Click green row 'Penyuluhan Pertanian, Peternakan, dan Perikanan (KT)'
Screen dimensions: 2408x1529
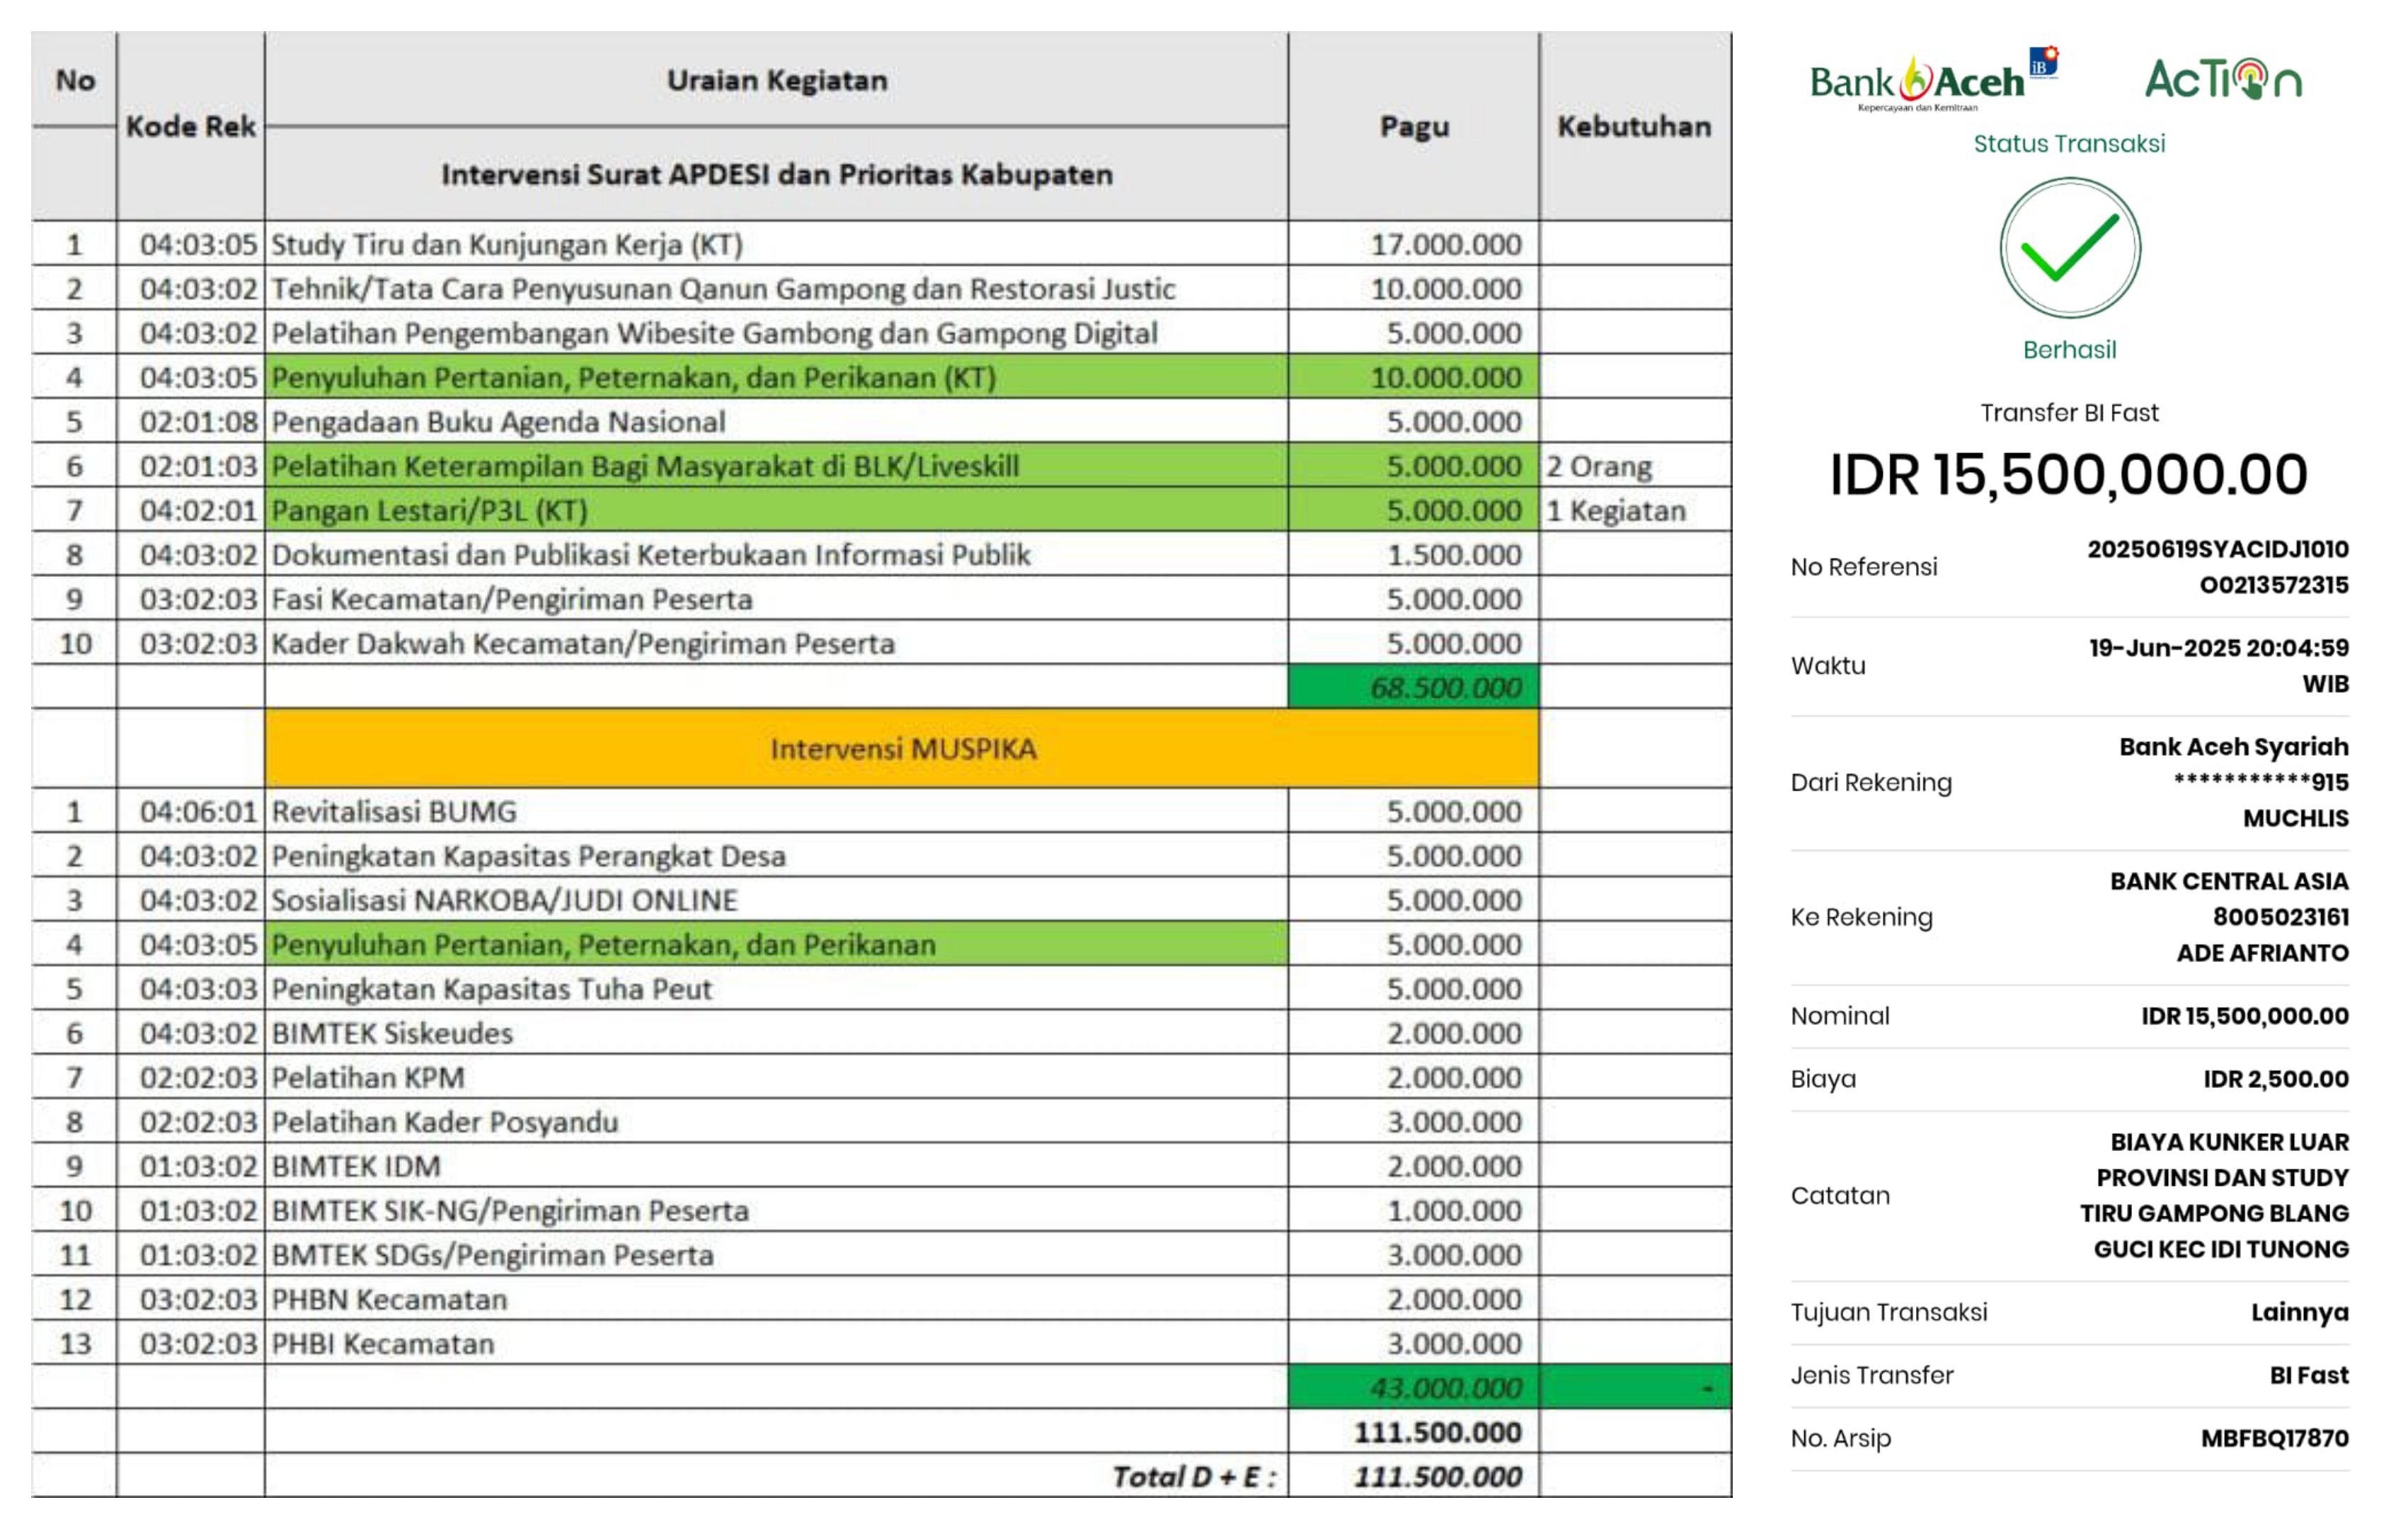click(x=776, y=377)
